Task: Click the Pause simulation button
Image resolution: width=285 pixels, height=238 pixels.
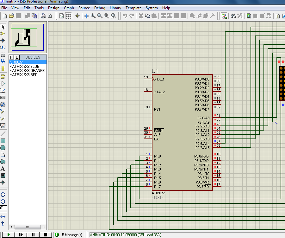Action: 33,235
